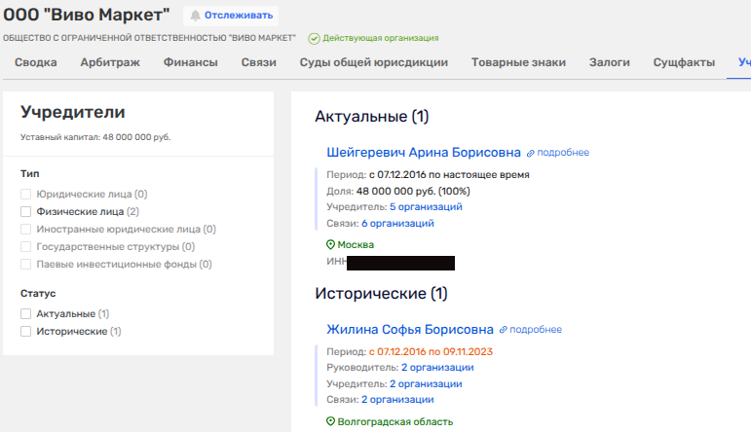Screen dimensions: 751x432
Task: Open Шейгеревич Арина Борисовна profile
Action: click(x=424, y=152)
